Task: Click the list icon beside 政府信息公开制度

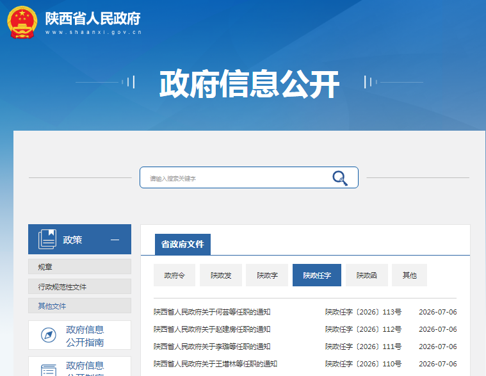Action: tap(49, 370)
